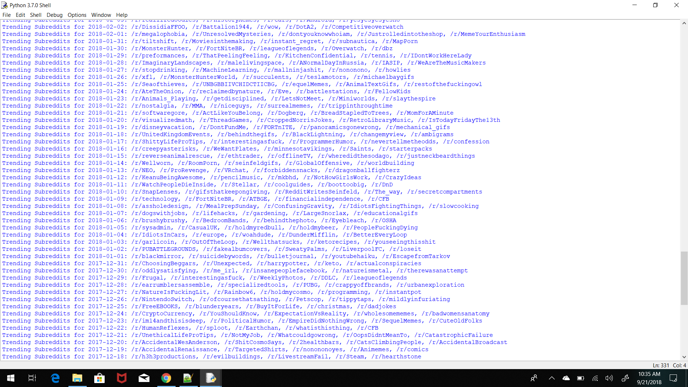Click /r/sysadmin on the 2018-01-05 line

tap(151, 228)
